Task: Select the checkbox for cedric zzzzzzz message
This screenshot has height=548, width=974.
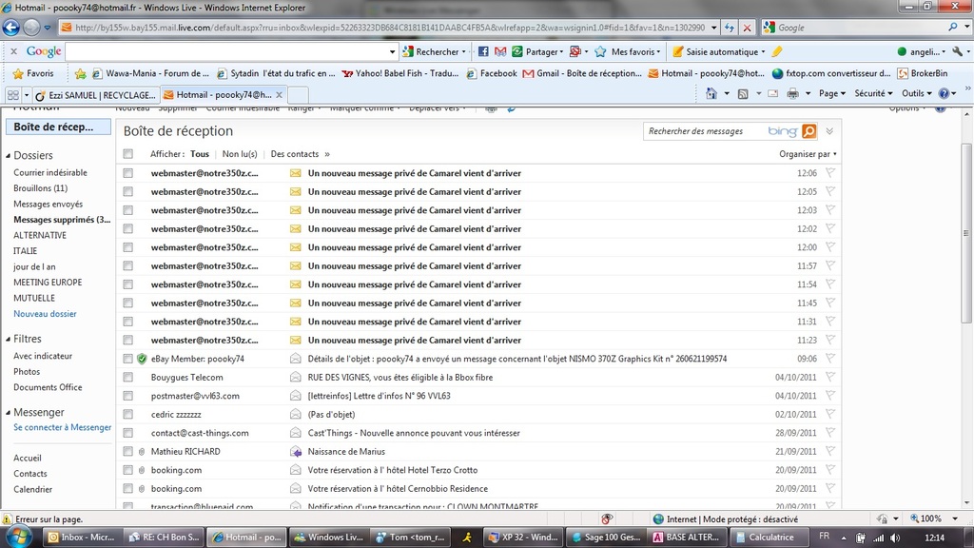Action: [x=128, y=415]
